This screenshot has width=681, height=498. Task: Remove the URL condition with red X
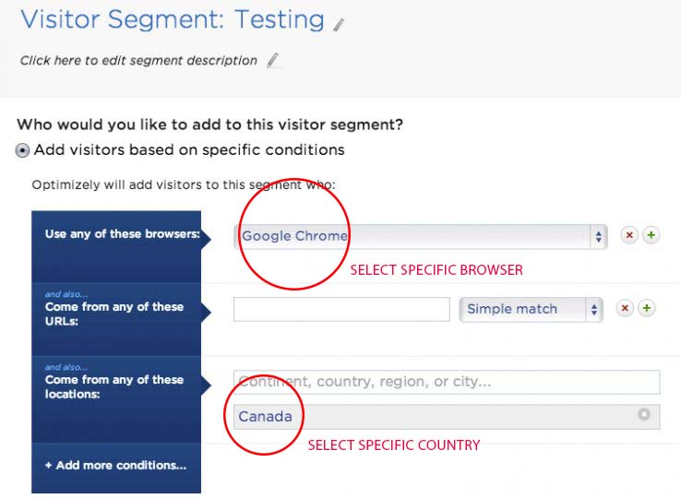click(625, 309)
